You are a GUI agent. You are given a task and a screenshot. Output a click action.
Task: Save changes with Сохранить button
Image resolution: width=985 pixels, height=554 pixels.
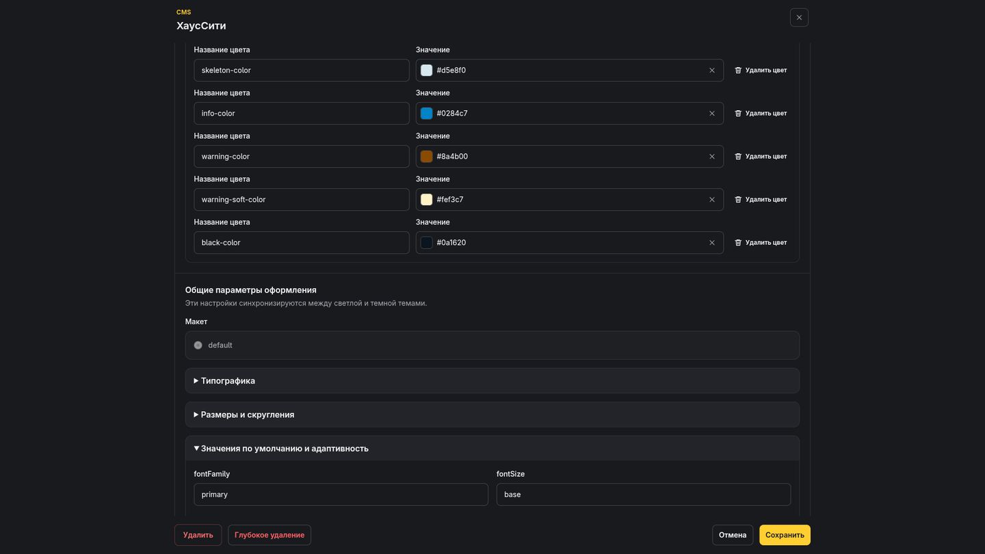coord(785,535)
